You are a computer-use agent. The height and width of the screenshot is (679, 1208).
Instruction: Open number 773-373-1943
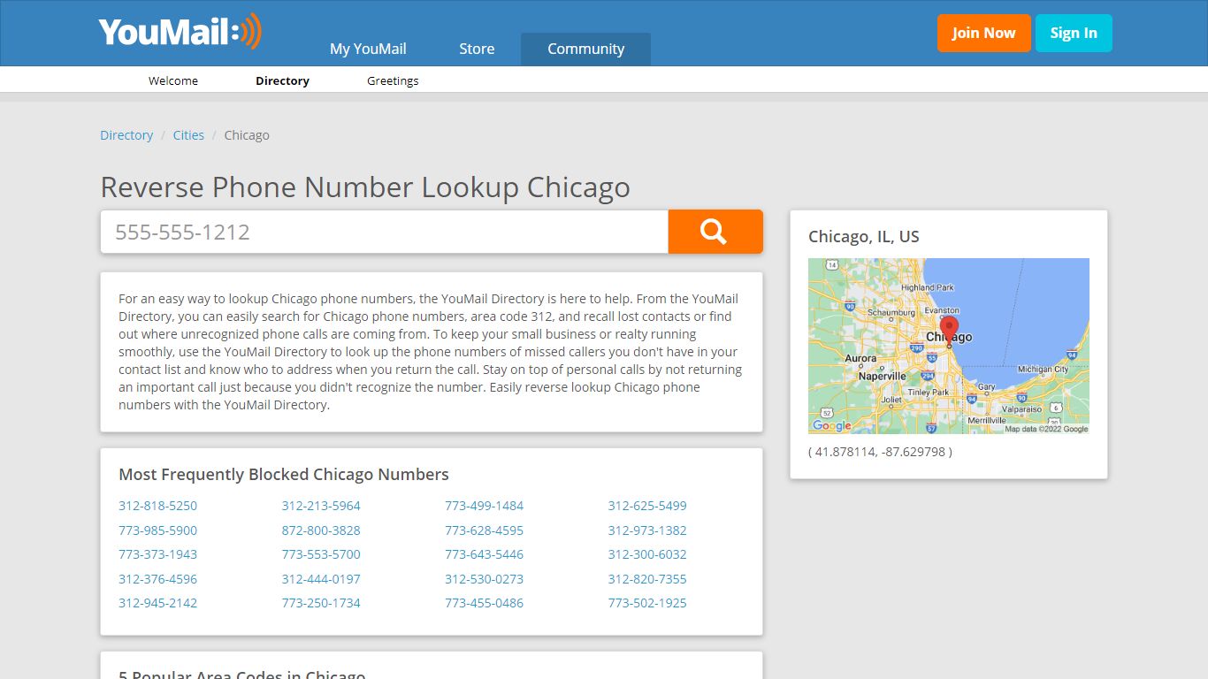pyautogui.click(x=158, y=554)
